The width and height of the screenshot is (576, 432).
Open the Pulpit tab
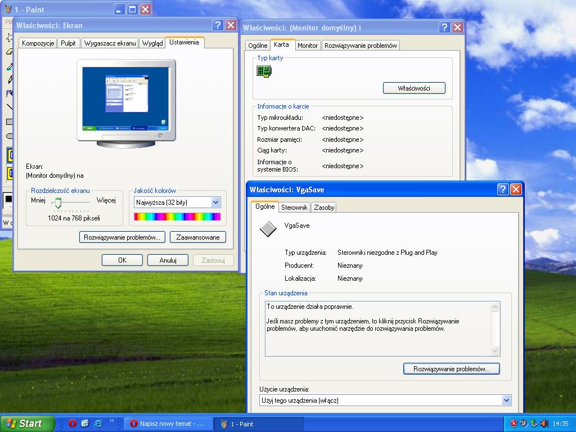68,43
